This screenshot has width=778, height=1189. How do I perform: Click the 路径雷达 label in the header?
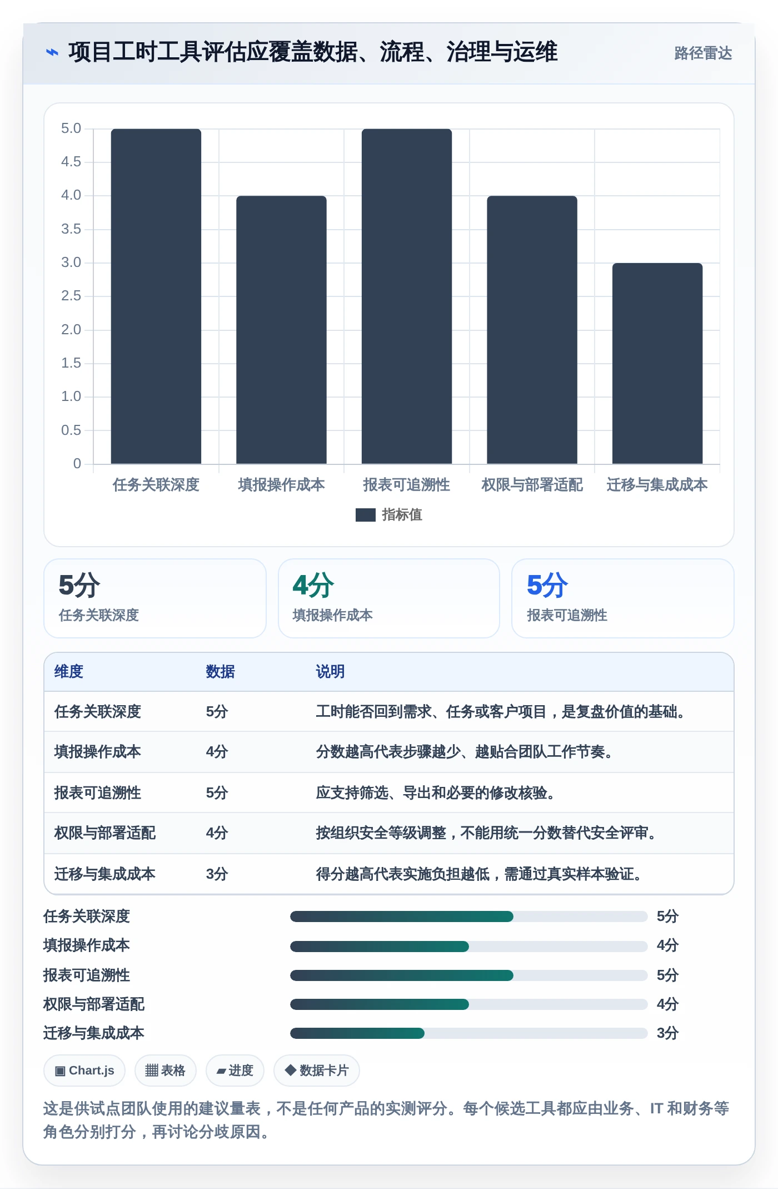[703, 53]
